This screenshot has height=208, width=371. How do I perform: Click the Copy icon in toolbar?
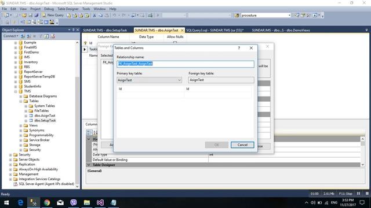tap(100, 16)
